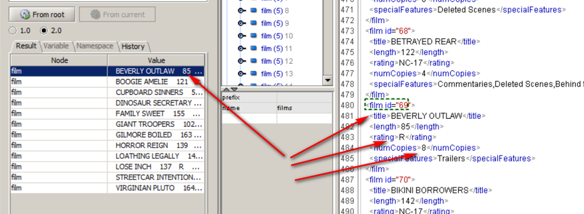The image size is (584, 214).
Task: Click the Value column header
Action: point(156,60)
